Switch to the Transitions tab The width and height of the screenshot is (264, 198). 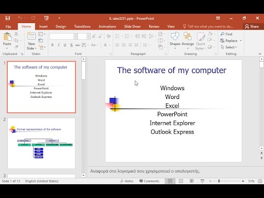pyautogui.click(x=82, y=26)
